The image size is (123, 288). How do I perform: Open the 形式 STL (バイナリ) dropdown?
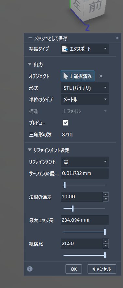point(85,88)
